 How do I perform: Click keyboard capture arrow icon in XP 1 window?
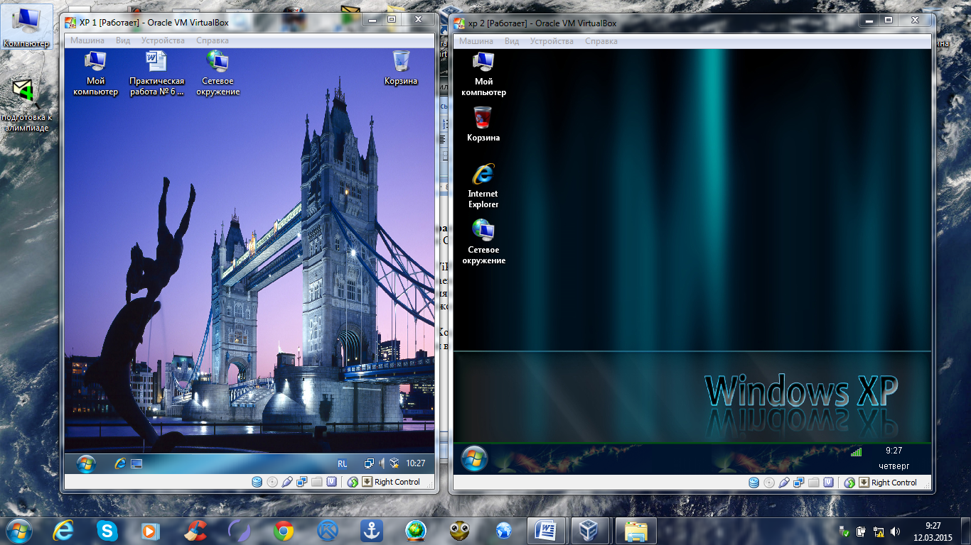(367, 482)
